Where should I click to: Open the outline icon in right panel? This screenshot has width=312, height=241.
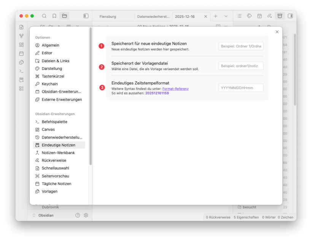239,16
